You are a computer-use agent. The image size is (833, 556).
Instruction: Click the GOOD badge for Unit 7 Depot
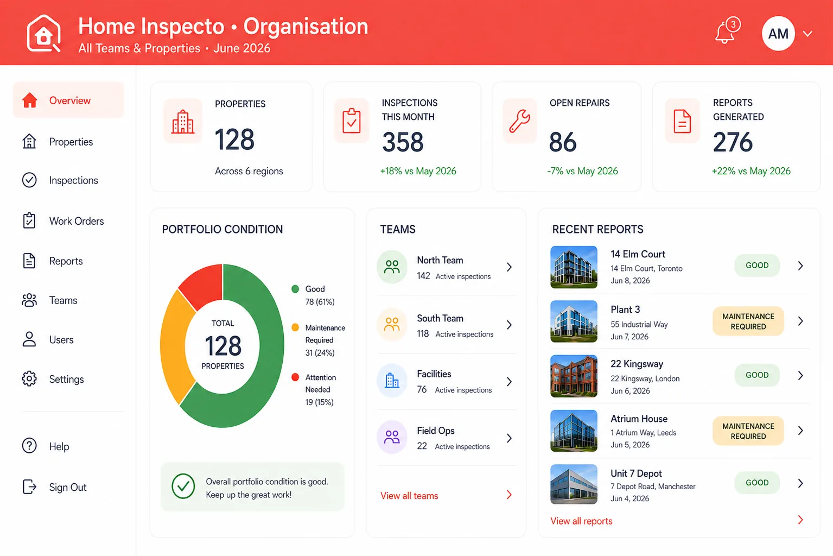757,483
